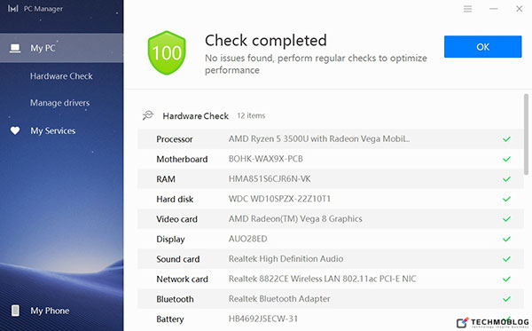The image size is (532, 331).
Task: Select the Video card row
Action: 330,219
